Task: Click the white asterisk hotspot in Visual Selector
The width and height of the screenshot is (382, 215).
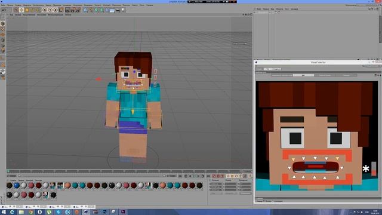Action: [x=366, y=168]
